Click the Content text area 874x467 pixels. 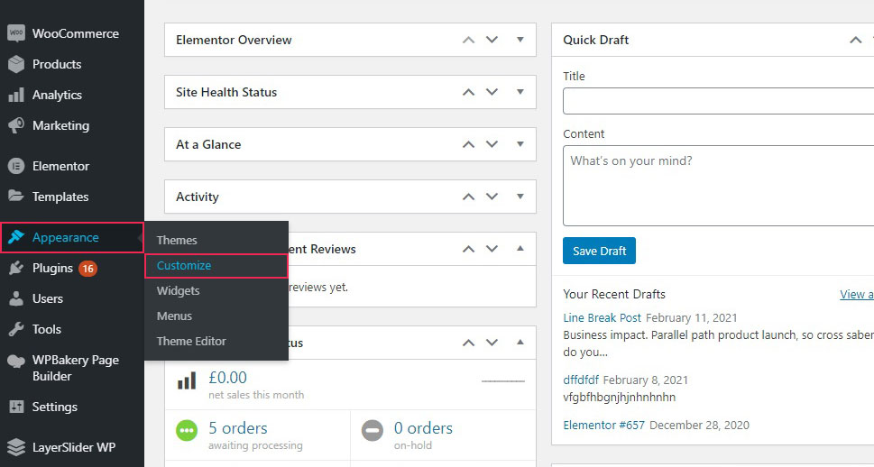pyautogui.click(x=719, y=186)
